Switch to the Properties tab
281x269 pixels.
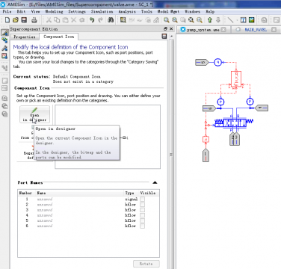coord(25,37)
